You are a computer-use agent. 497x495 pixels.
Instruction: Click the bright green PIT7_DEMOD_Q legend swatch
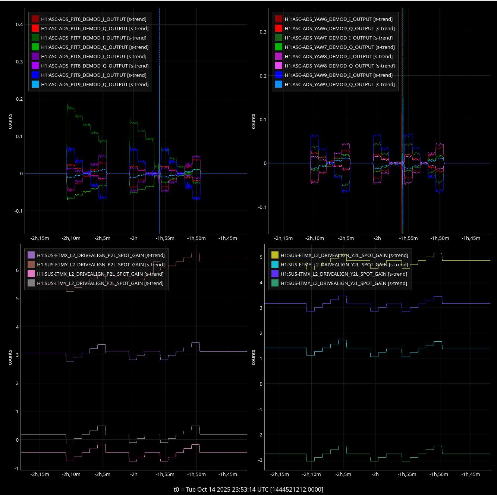point(35,47)
